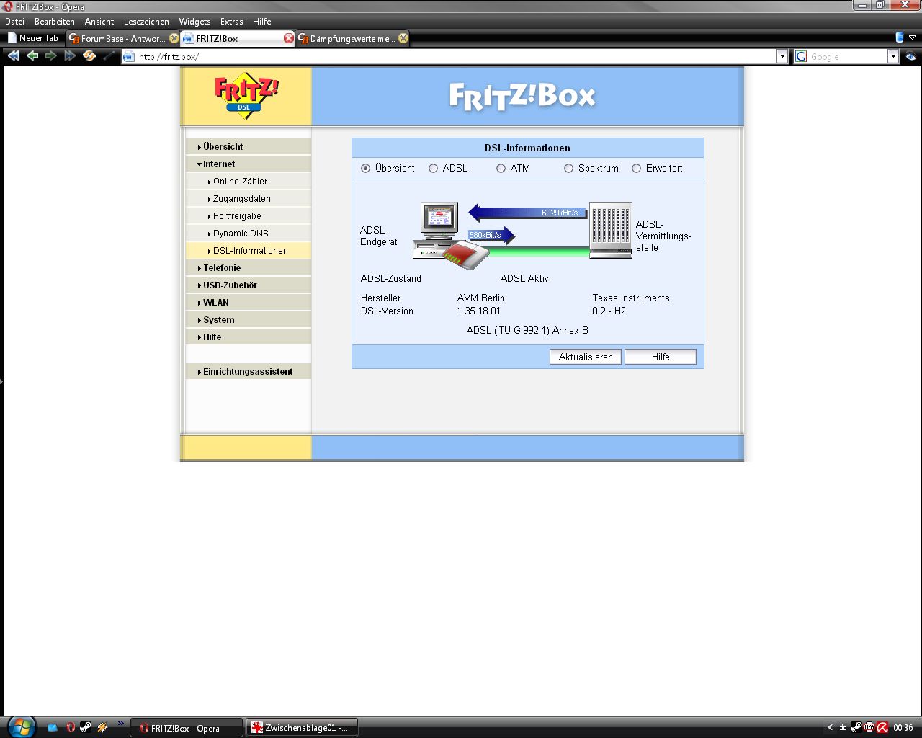Switch to the ForumBase tab
Screen dimensions: 922x738
123,38
